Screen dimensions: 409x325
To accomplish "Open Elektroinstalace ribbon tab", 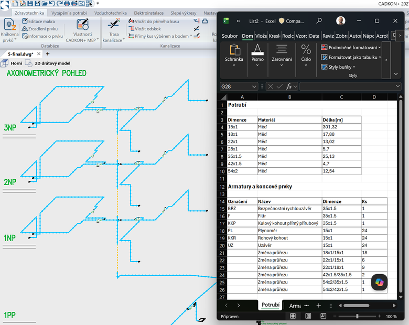I will point(149,13).
